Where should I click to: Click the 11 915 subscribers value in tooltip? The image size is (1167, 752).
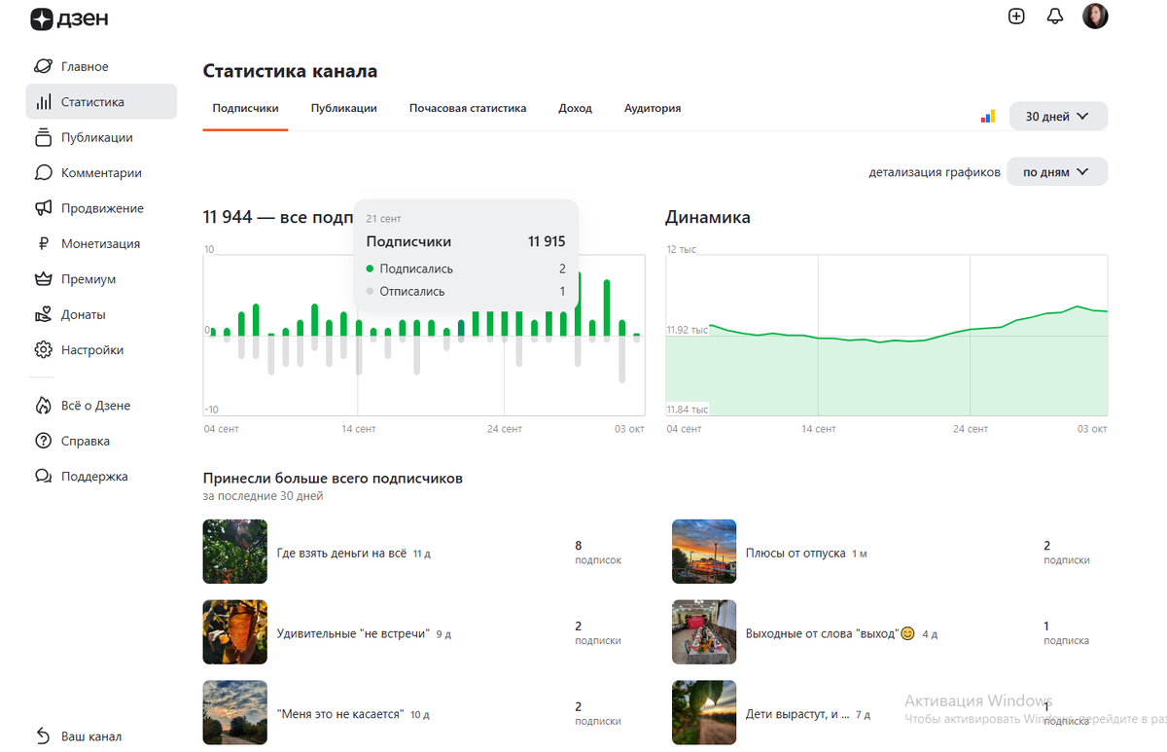547,241
